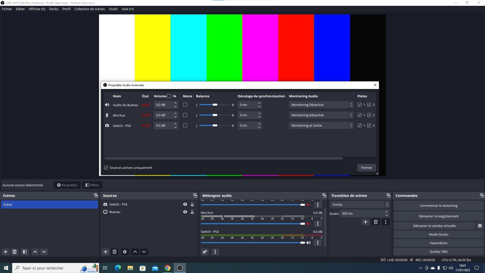Viewport: 485px width, 273px height.
Task: Open Collection de scènes menu
Action: pyautogui.click(x=89, y=9)
